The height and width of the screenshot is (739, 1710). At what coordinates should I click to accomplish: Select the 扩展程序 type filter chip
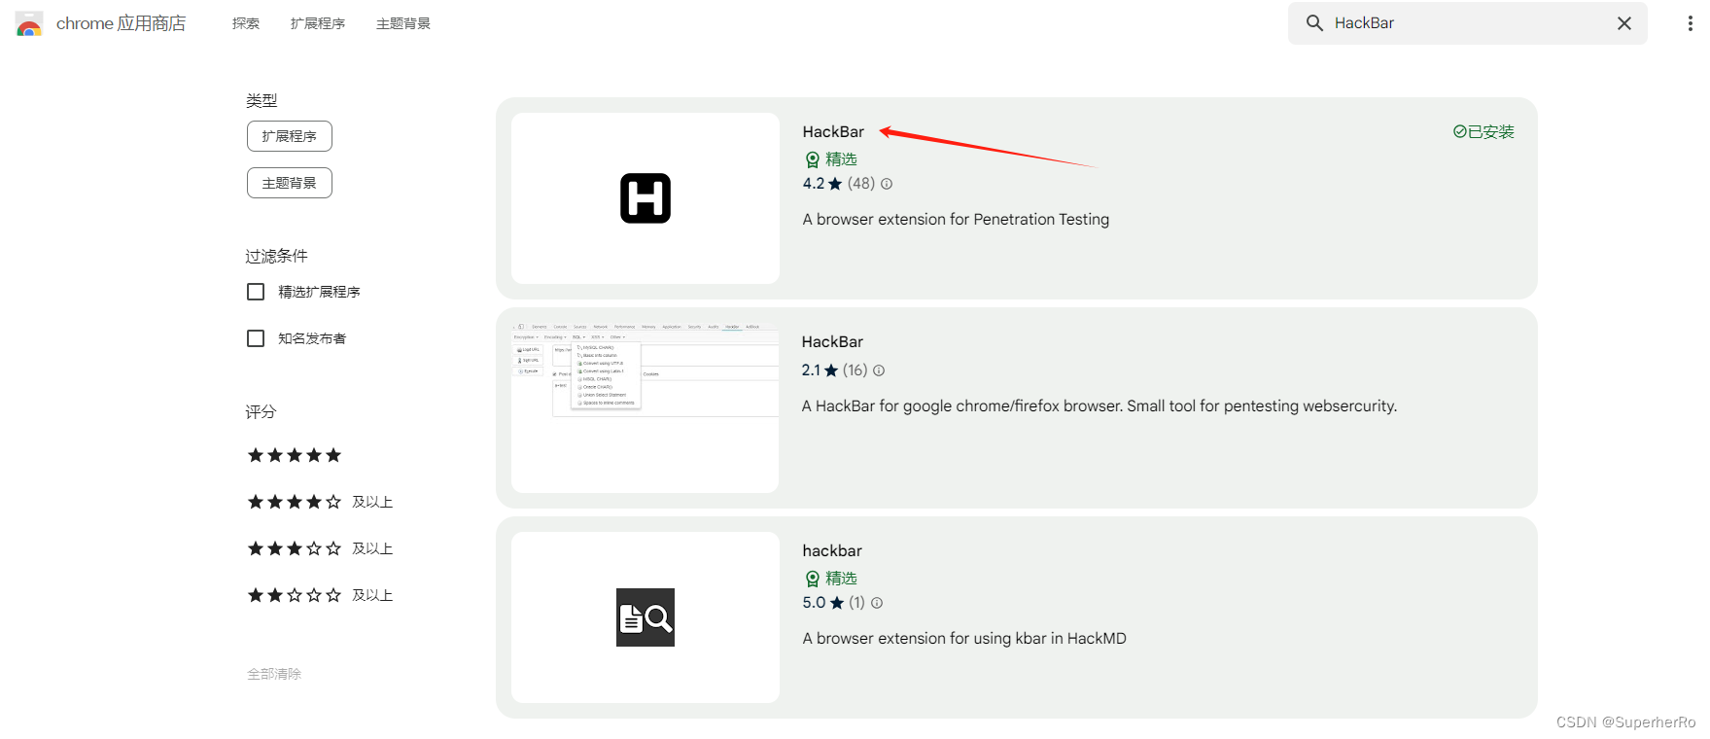click(x=290, y=136)
